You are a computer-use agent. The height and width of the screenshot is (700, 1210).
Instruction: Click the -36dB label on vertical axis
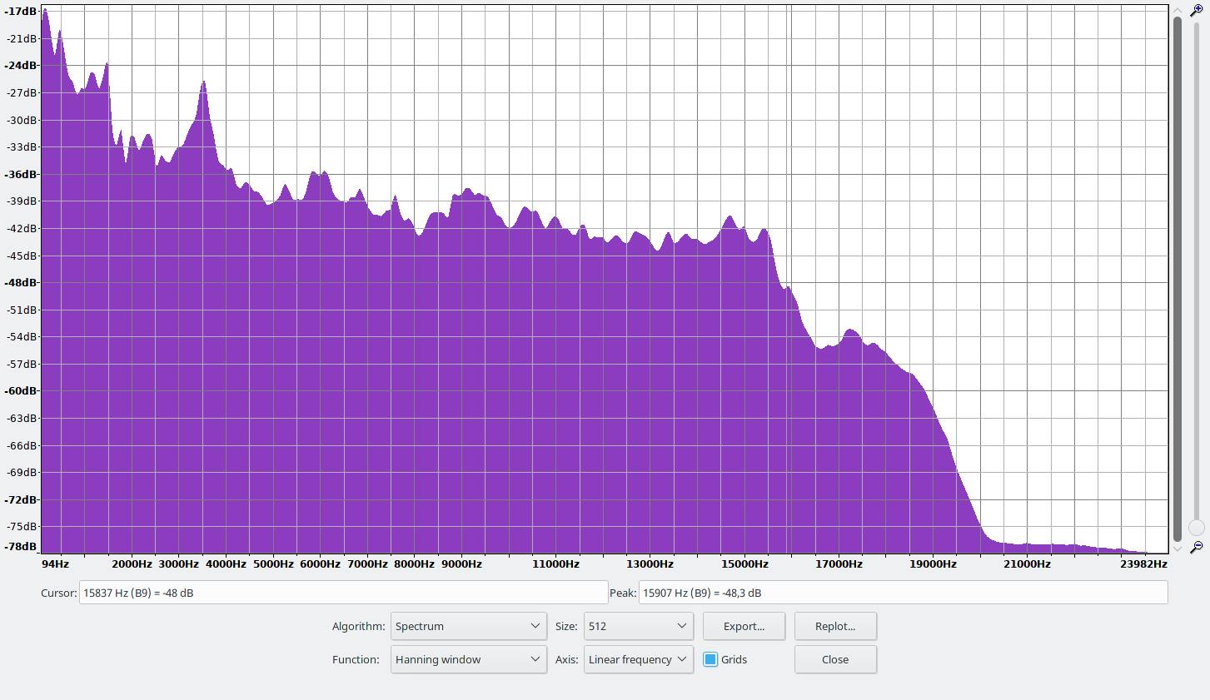[21, 174]
